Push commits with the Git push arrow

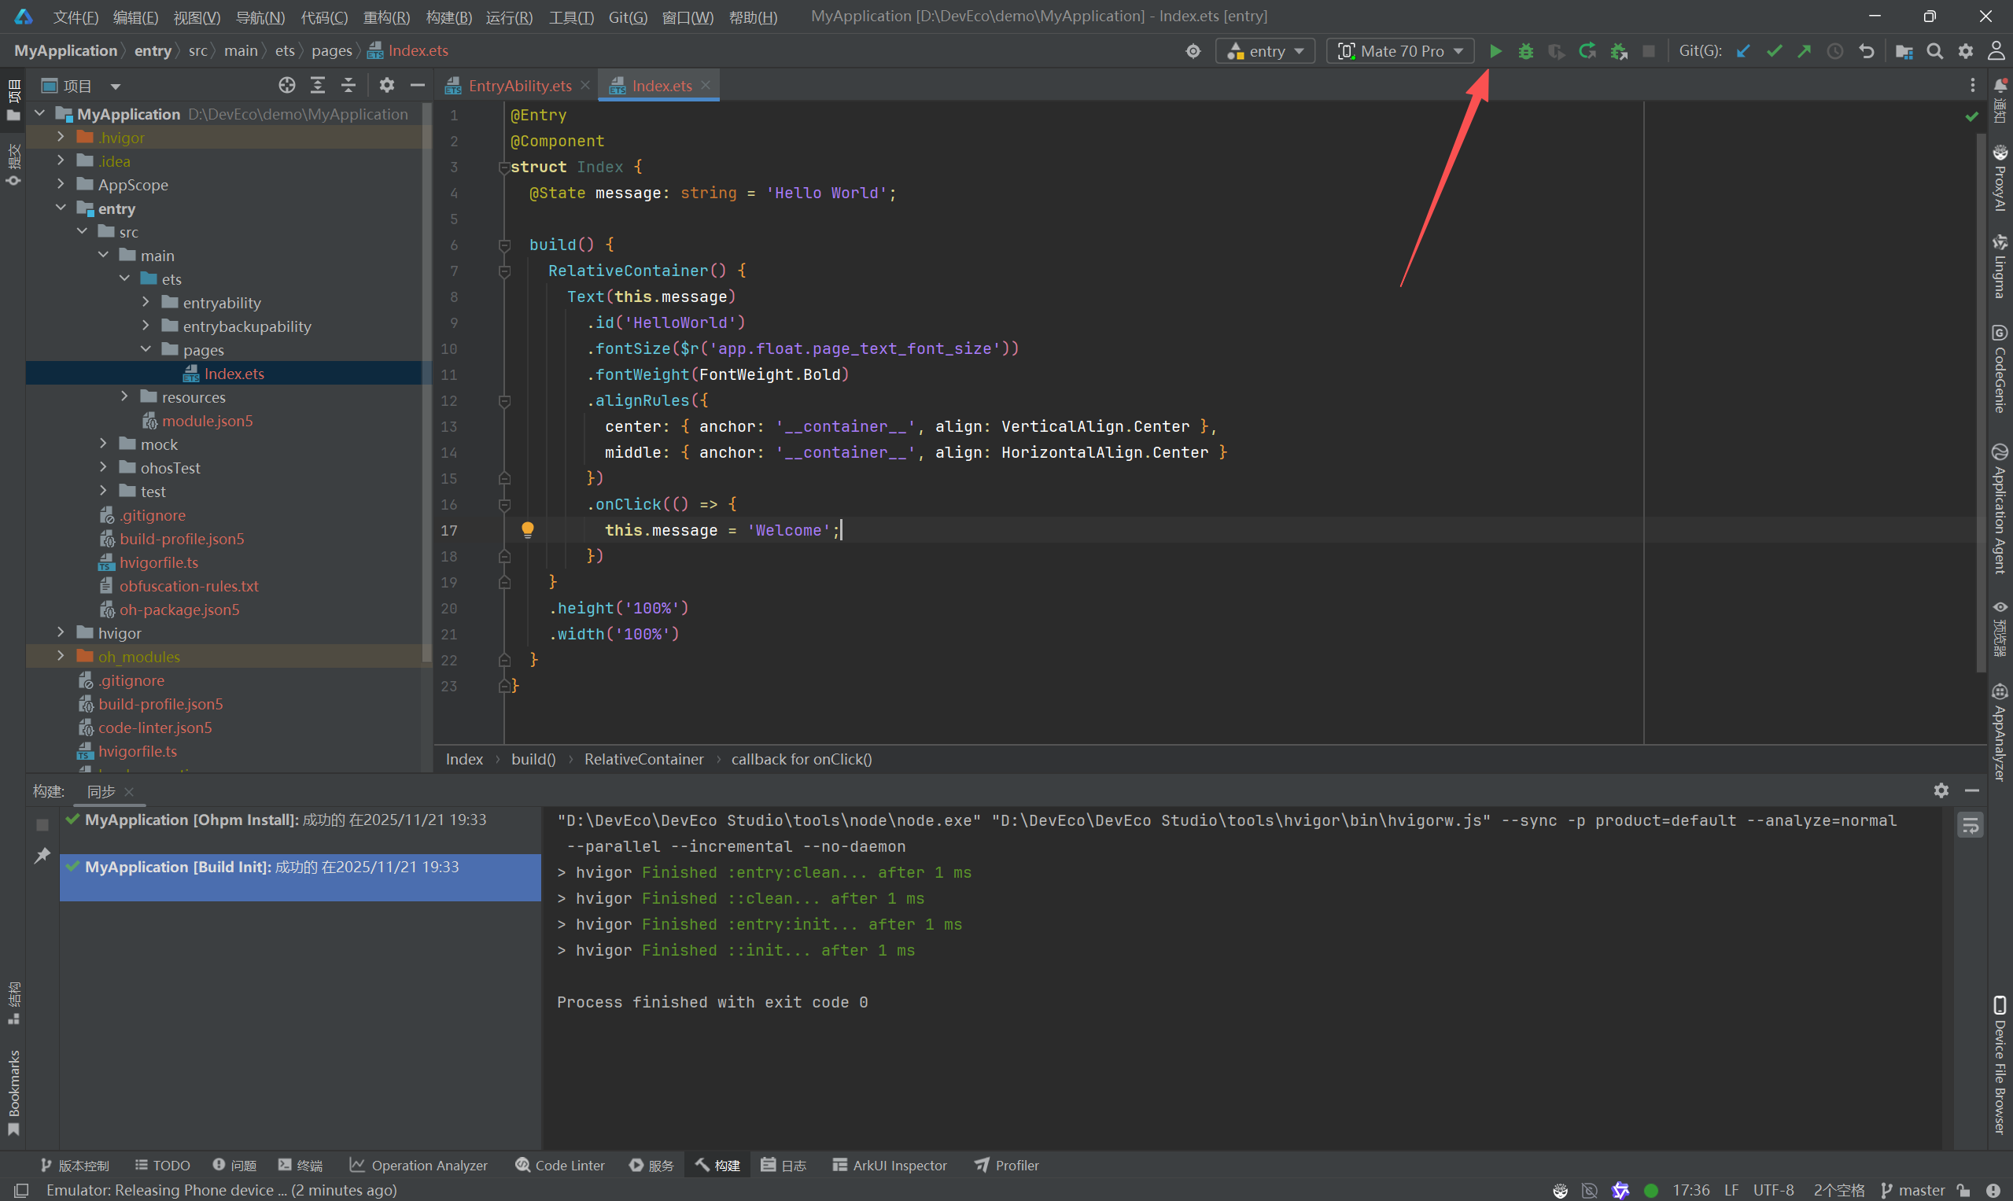coord(1805,51)
